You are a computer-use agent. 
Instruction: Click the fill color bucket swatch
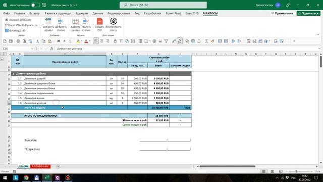(78, 41)
